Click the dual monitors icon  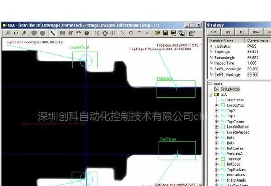[182, 33]
